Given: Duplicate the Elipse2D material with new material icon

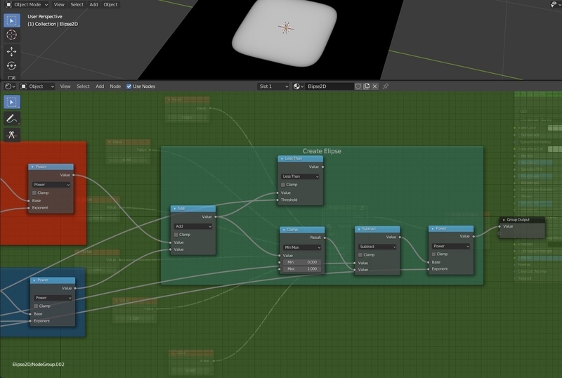Looking at the screenshot, I should tap(366, 86).
